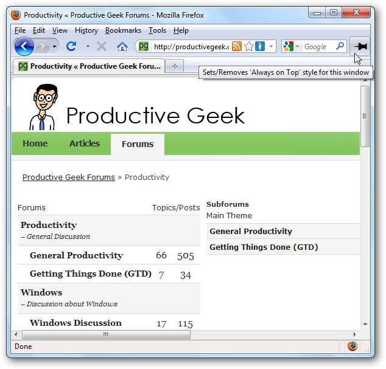Image resolution: width=386 pixels, height=369 pixels.
Task: Click the 34 posts count
Action: (x=186, y=275)
